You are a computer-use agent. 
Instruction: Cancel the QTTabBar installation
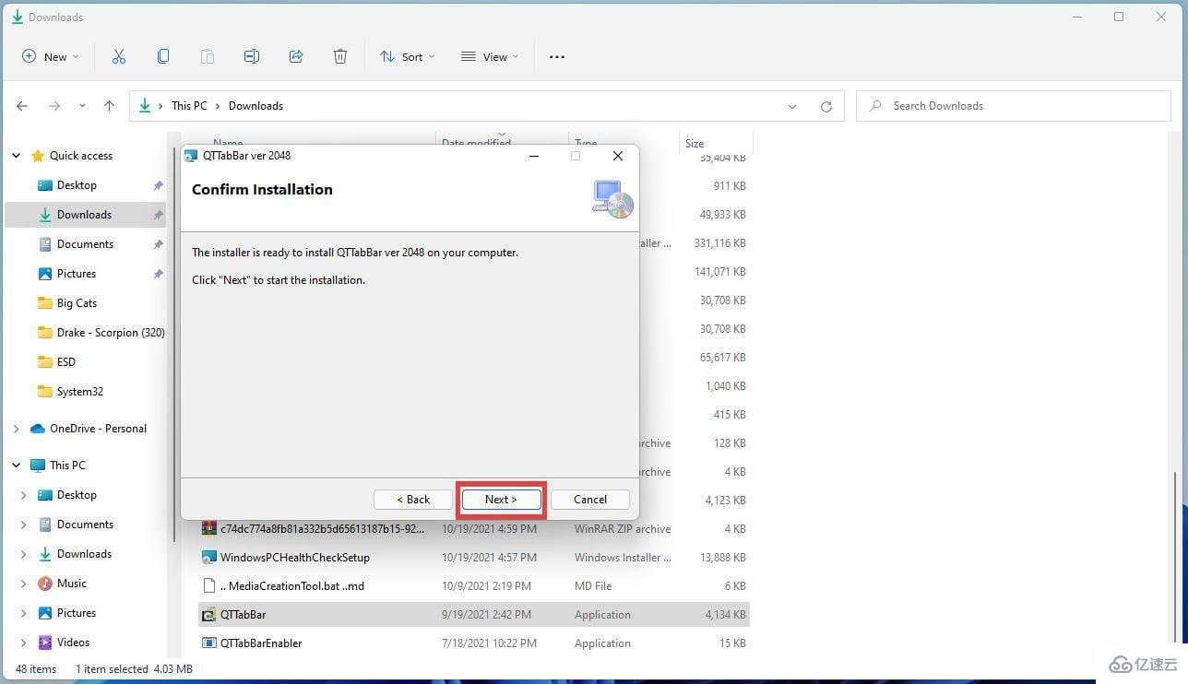590,500
